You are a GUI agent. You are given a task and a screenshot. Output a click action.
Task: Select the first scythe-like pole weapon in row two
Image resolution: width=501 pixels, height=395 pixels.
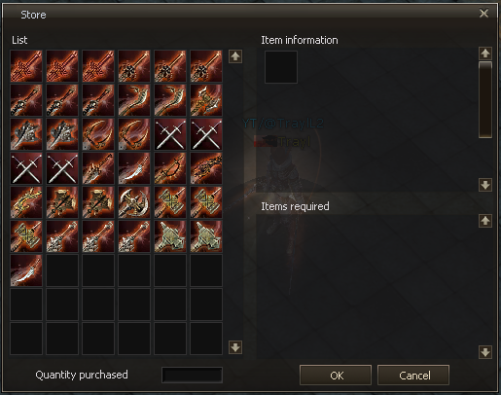pos(134,100)
